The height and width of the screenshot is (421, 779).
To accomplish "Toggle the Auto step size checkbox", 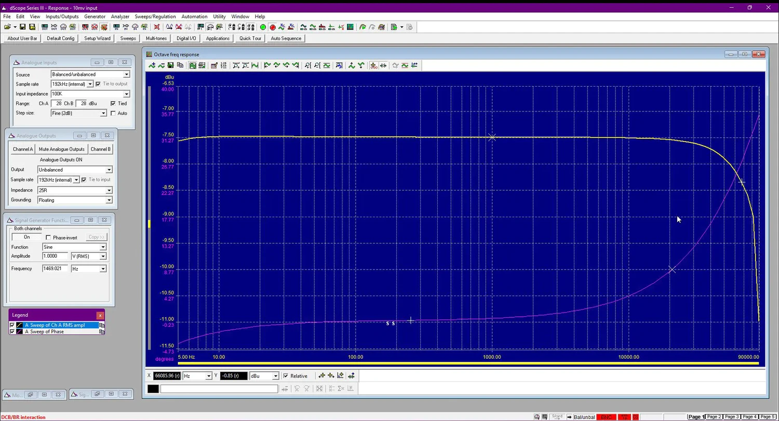I will [x=113, y=114].
